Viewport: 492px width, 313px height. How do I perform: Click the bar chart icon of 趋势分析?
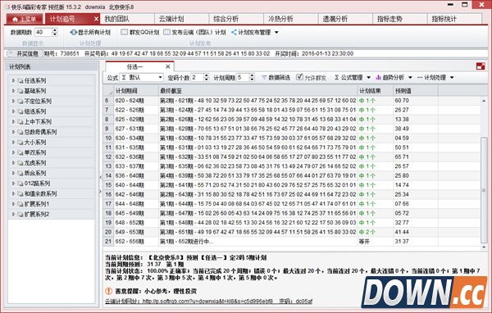click(378, 77)
